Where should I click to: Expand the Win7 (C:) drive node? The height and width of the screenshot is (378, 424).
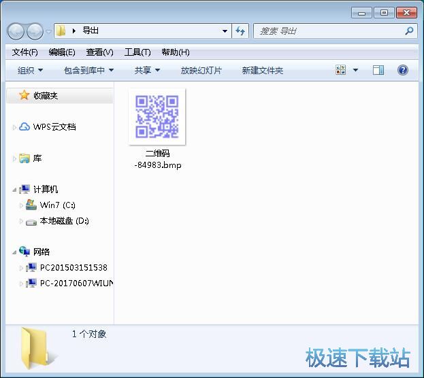click(x=21, y=205)
